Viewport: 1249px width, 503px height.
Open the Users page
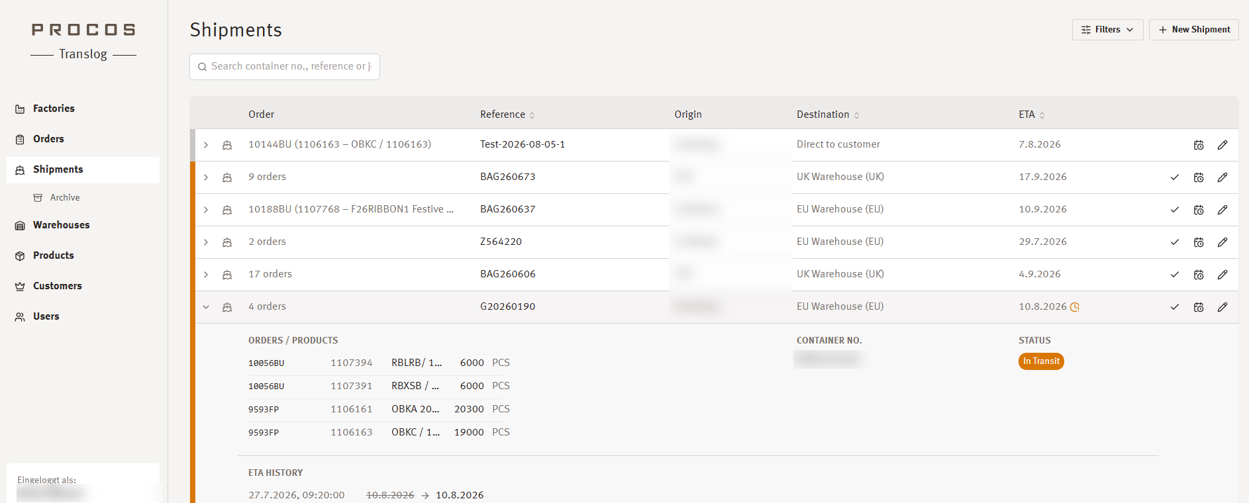click(83, 316)
